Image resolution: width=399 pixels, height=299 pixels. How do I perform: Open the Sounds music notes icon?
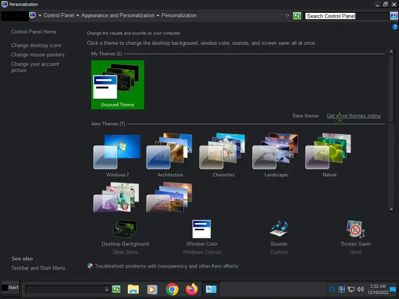pos(279,228)
